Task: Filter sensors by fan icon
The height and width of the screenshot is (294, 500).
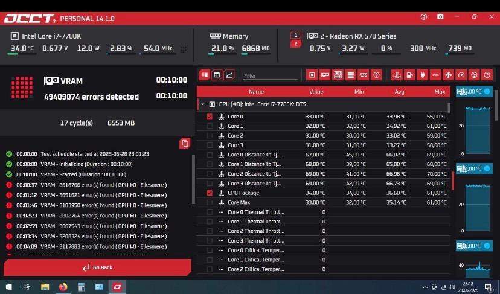Action: pyautogui.click(x=448, y=75)
